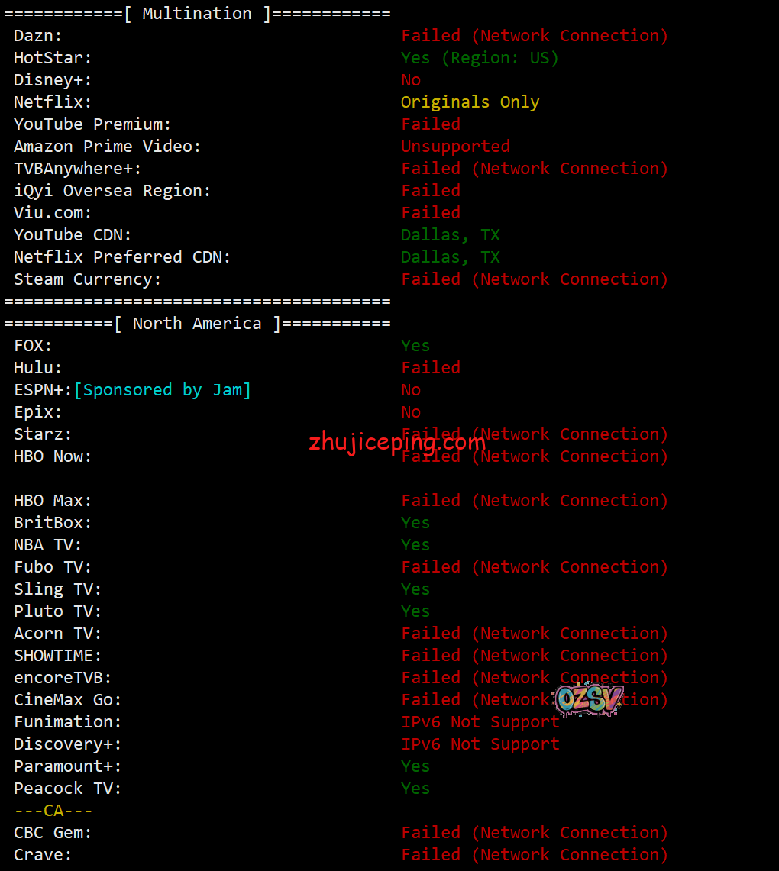Screen dimensions: 779x871
Task: Click Funimation's "IPv6 Not Support" result
Action: tap(480, 722)
